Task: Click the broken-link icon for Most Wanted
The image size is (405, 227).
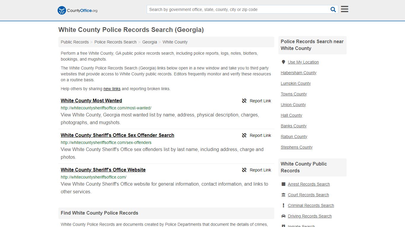Action: [x=244, y=101]
